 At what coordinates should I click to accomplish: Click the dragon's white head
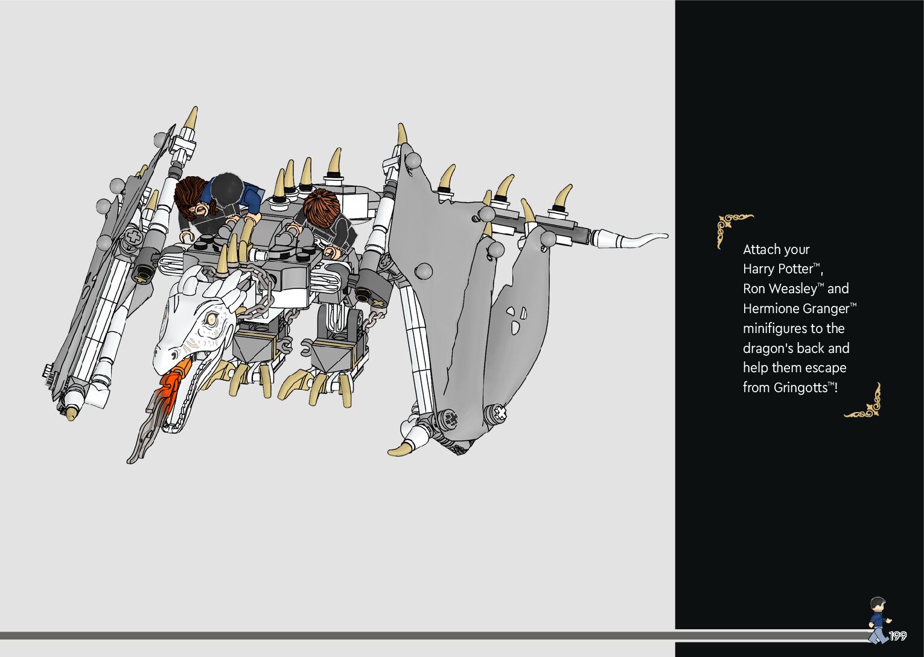(x=193, y=329)
